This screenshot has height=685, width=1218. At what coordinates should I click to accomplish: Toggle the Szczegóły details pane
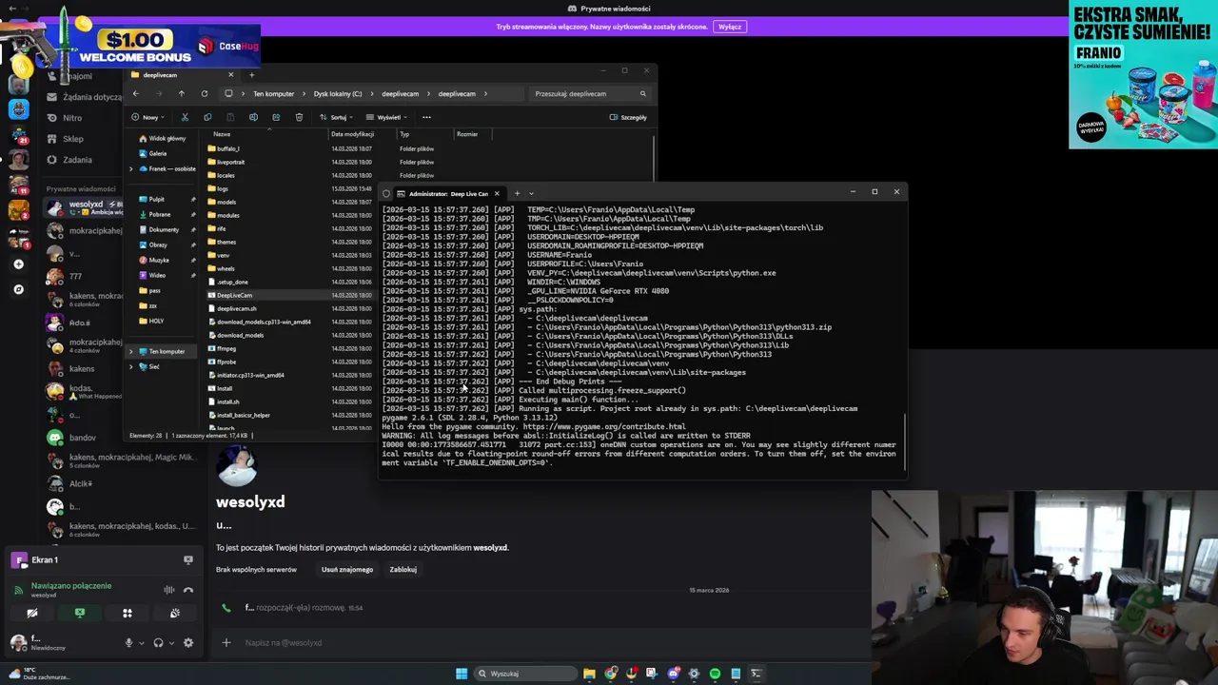(628, 117)
